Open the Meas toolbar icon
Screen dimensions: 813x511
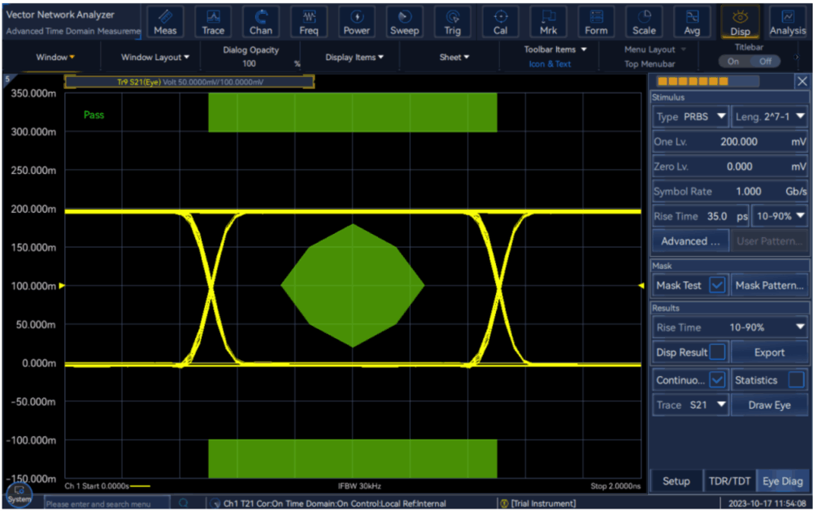[x=165, y=22]
